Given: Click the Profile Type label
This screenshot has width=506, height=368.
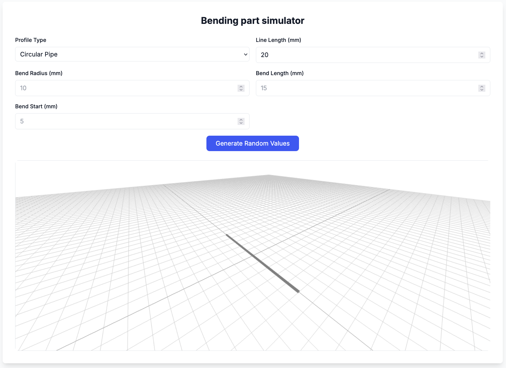Looking at the screenshot, I should coord(31,40).
